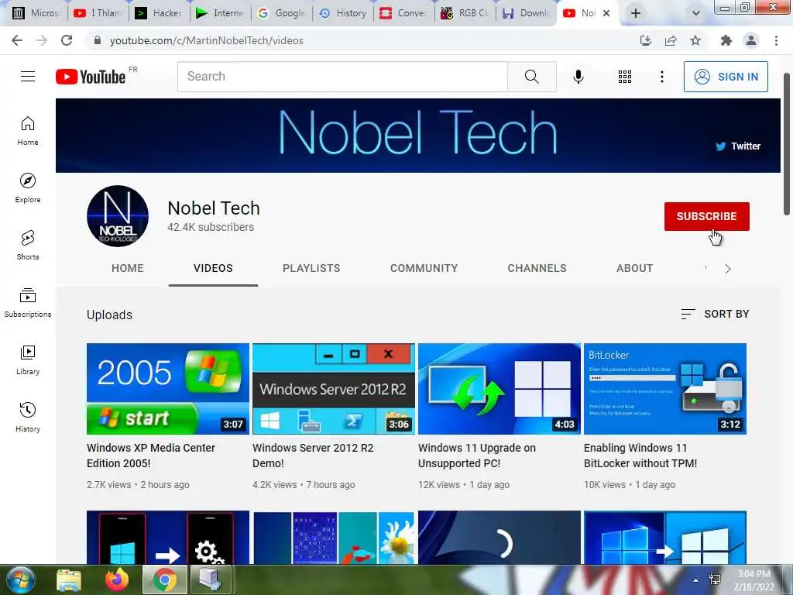Play the 2005 Windows XP thumbnail video
The width and height of the screenshot is (793, 595).
pos(168,389)
